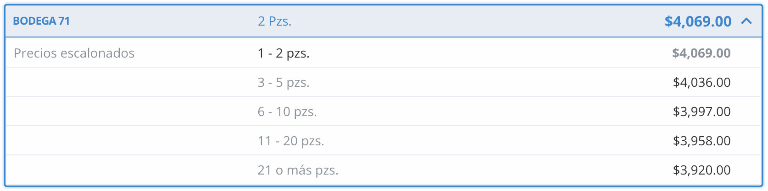
Task: Click the Precios escalonados label
Action: [x=74, y=53]
